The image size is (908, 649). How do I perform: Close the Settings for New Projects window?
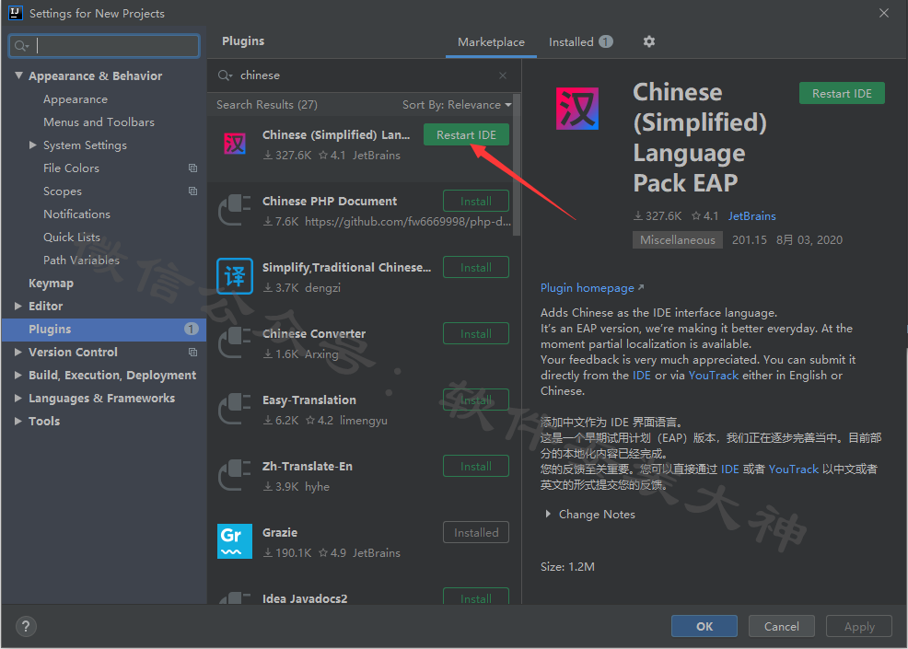(x=884, y=13)
